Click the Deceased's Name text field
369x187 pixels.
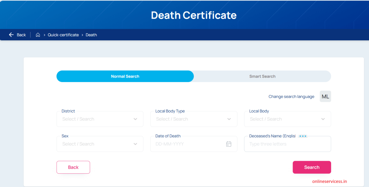(287, 144)
